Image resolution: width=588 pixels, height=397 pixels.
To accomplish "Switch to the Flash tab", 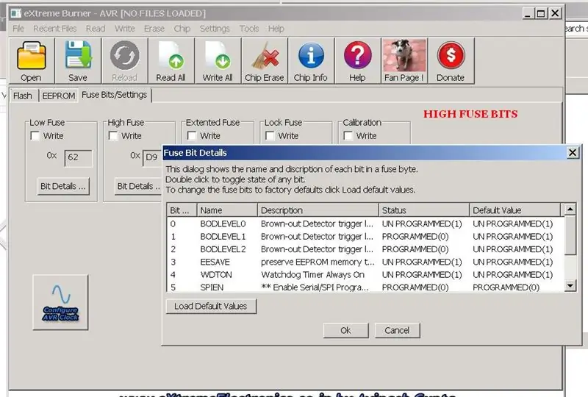I will tap(23, 96).
